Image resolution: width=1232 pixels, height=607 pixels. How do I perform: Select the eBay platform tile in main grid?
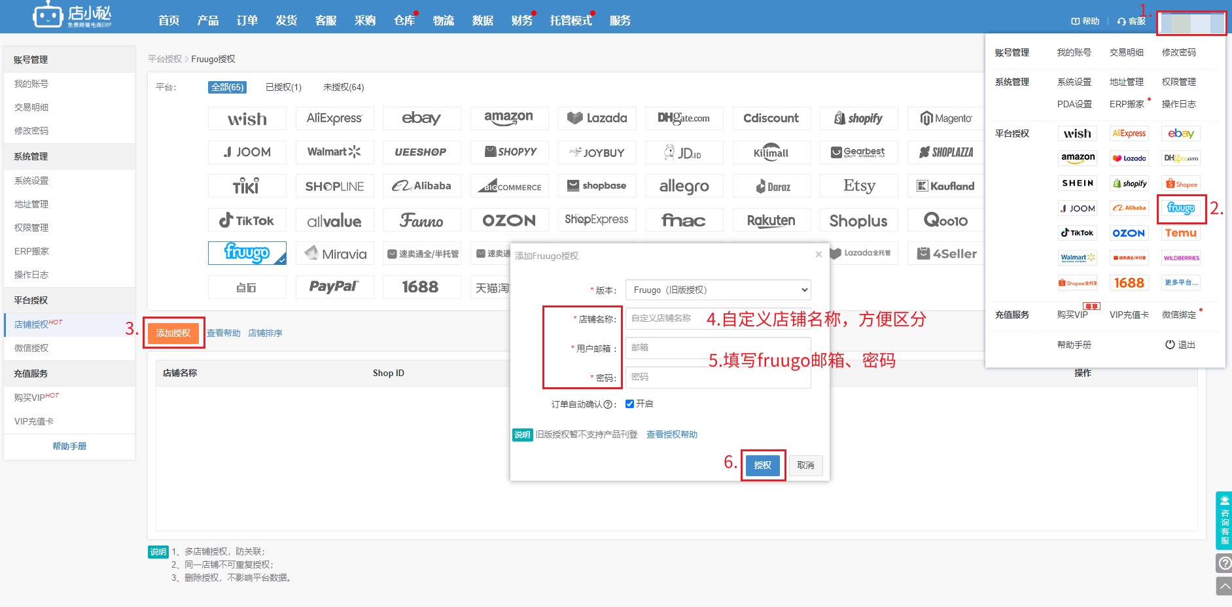[422, 118]
